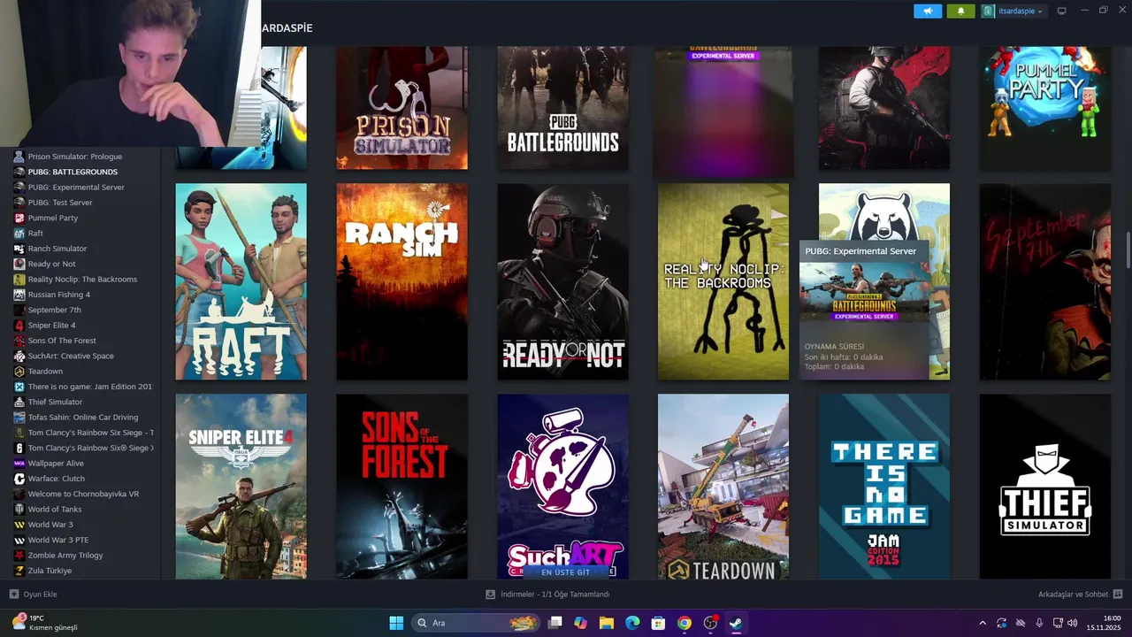This screenshot has width=1132, height=637.
Task: Open the Raft game cover
Action: [241, 281]
